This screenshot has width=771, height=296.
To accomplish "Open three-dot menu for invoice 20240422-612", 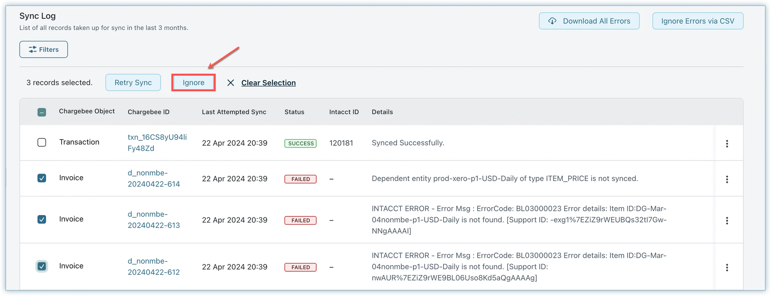I will point(727,267).
